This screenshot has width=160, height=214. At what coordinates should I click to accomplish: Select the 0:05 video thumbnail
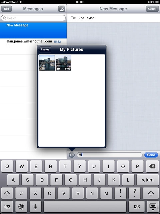coord(63,63)
